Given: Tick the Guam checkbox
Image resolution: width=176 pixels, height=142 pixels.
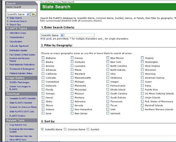Looking at the screenshot, I should pyautogui.click(x=142, y=81).
